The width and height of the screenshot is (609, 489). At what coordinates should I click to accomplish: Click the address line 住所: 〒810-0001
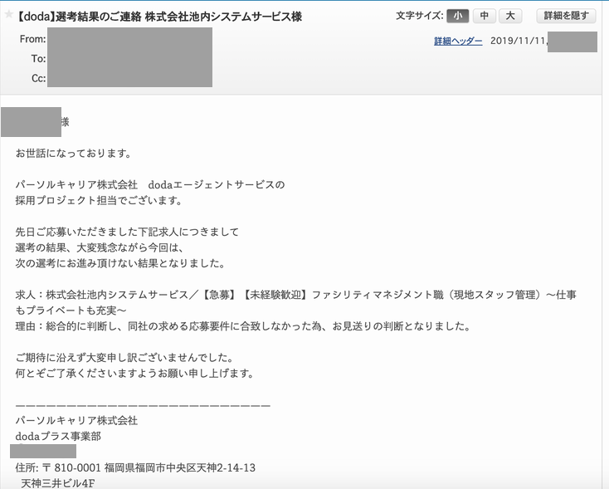[x=135, y=467]
